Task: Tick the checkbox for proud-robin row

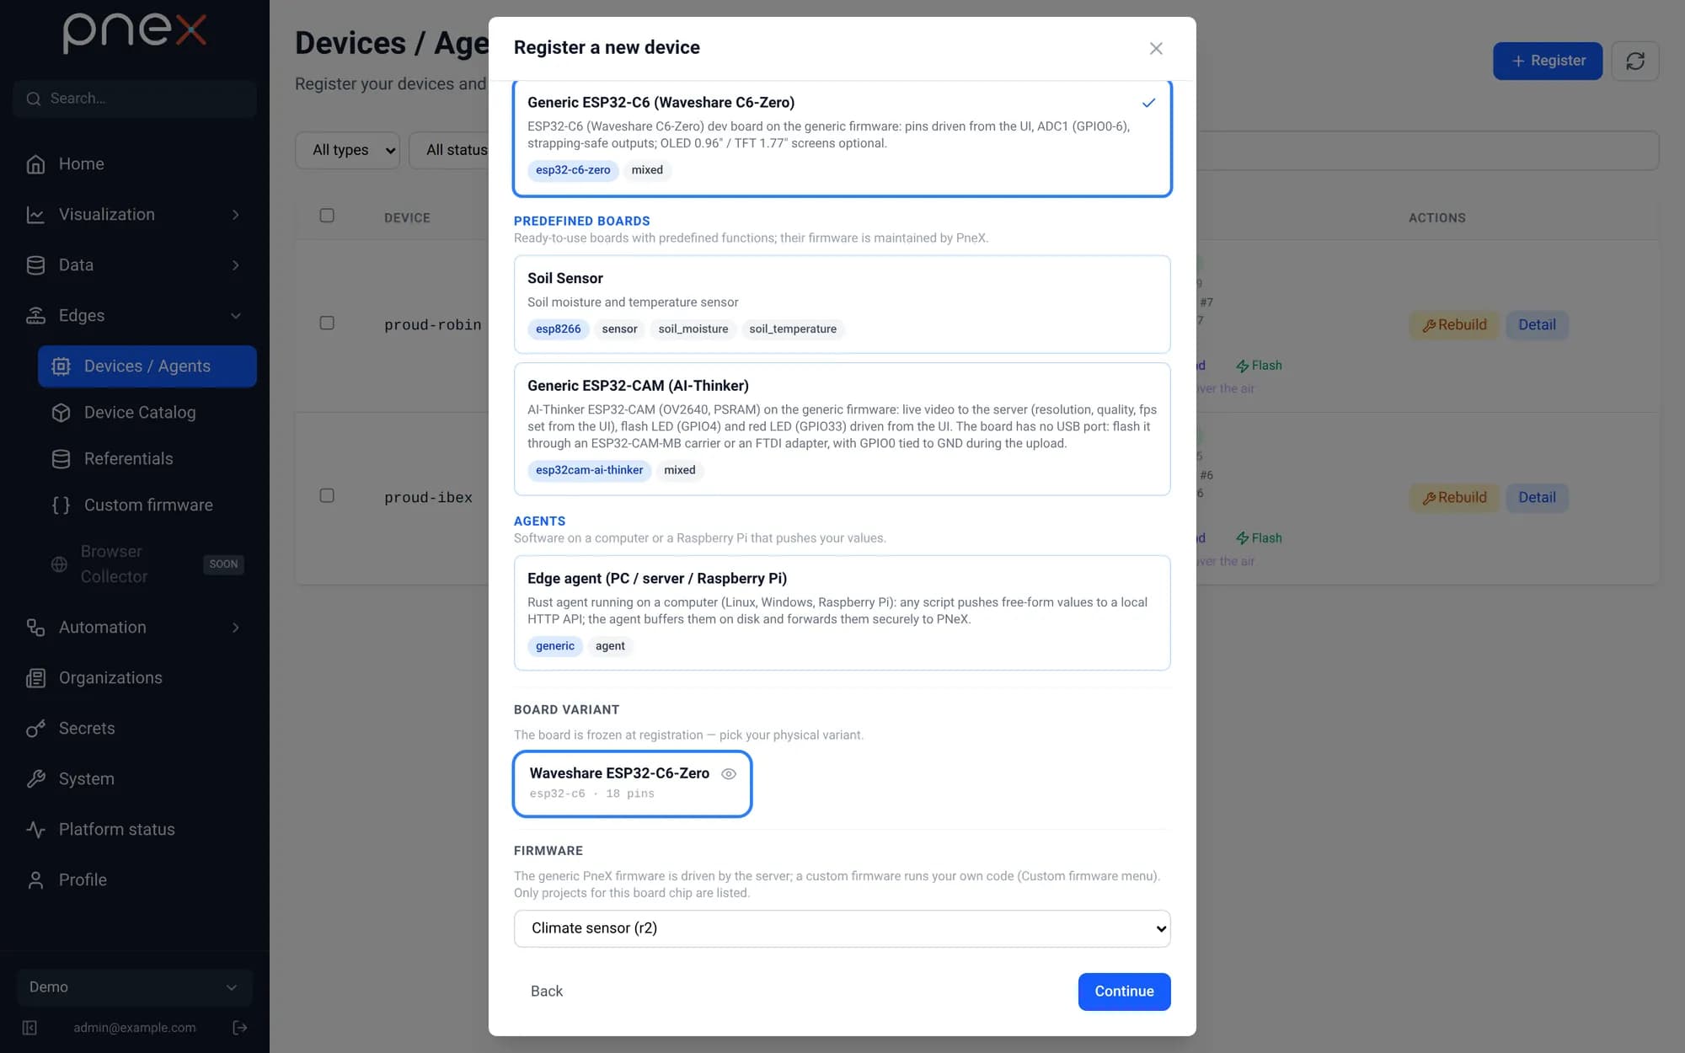Action: (x=327, y=323)
